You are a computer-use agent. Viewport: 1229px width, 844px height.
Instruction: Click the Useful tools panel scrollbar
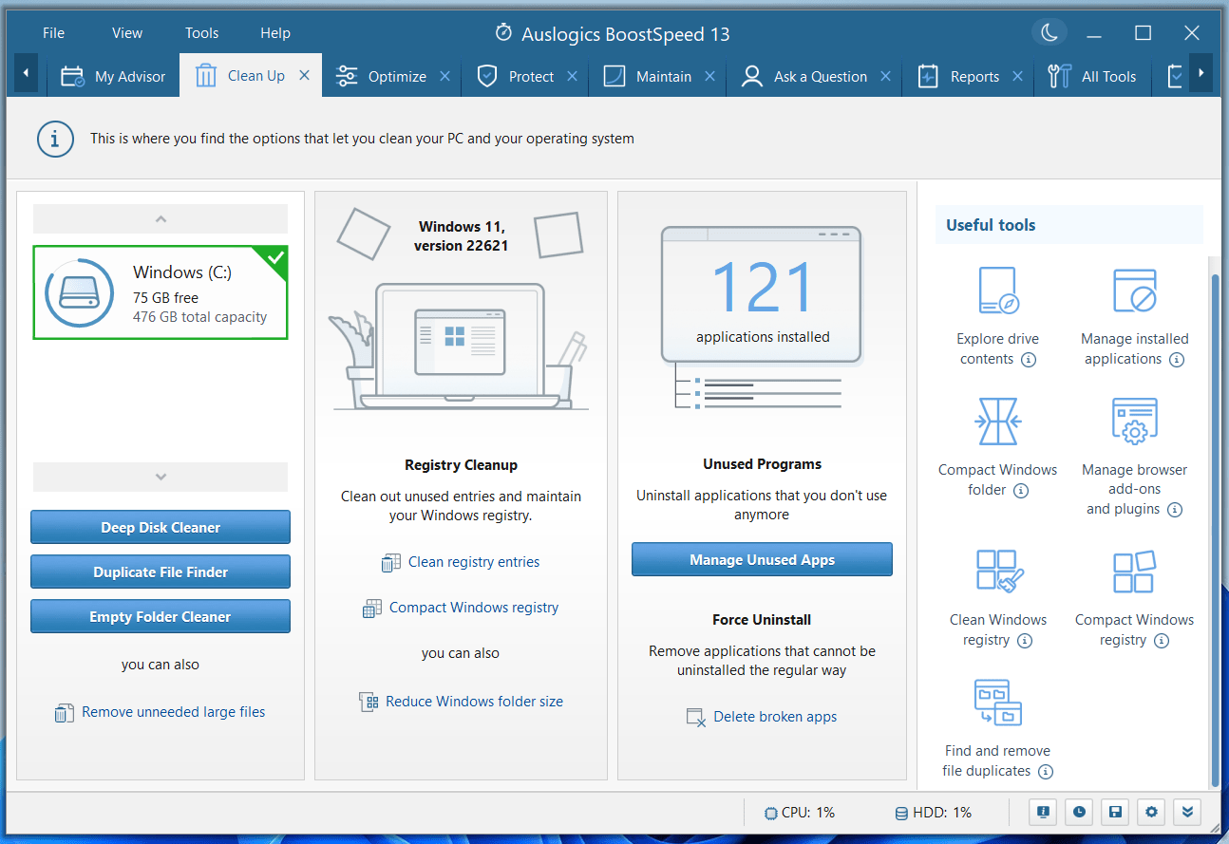(x=1213, y=522)
